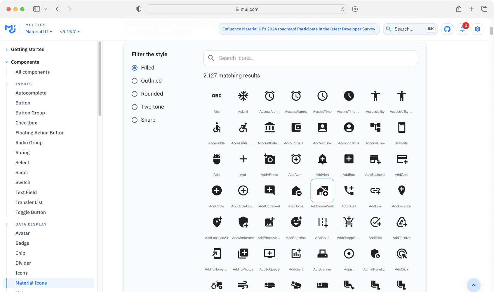
Task: Click the AccountBox icon
Action: pos(322,127)
